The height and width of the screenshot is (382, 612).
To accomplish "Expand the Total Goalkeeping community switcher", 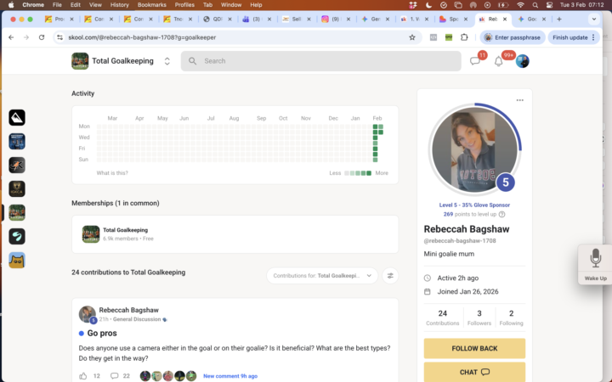I will click(x=167, y=61).
